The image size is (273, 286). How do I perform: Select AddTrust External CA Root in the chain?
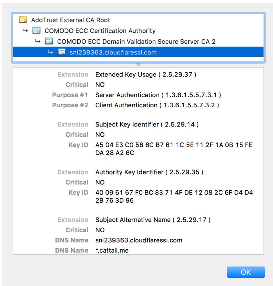71,20
